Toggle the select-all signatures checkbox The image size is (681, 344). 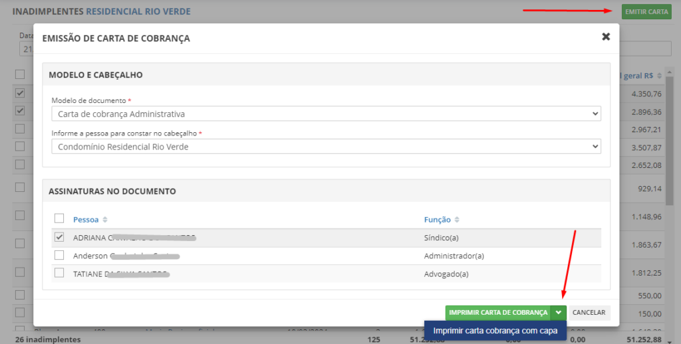click(x=59, y=218)
